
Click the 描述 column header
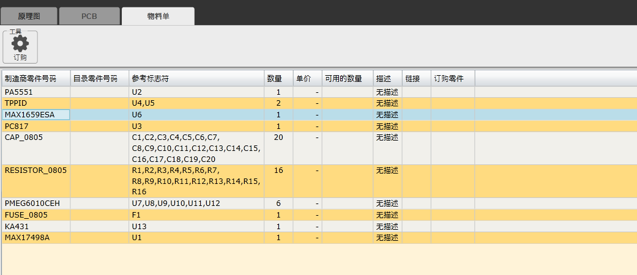pyautogui.click(x=387, y=79)
